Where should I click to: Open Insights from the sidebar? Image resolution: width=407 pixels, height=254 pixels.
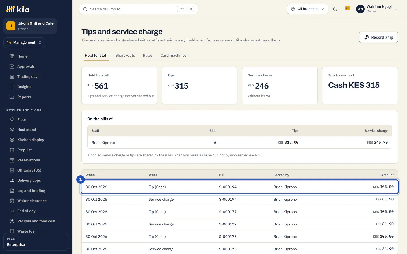point(24,87)
